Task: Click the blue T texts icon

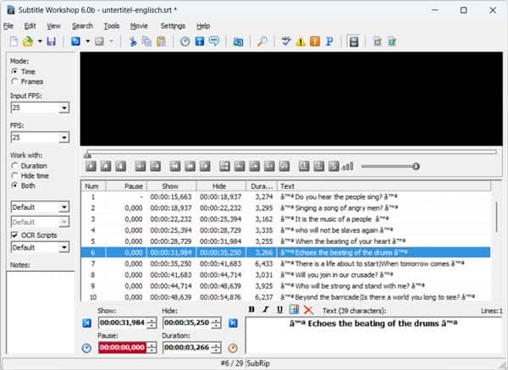Action: coord(200,41)
